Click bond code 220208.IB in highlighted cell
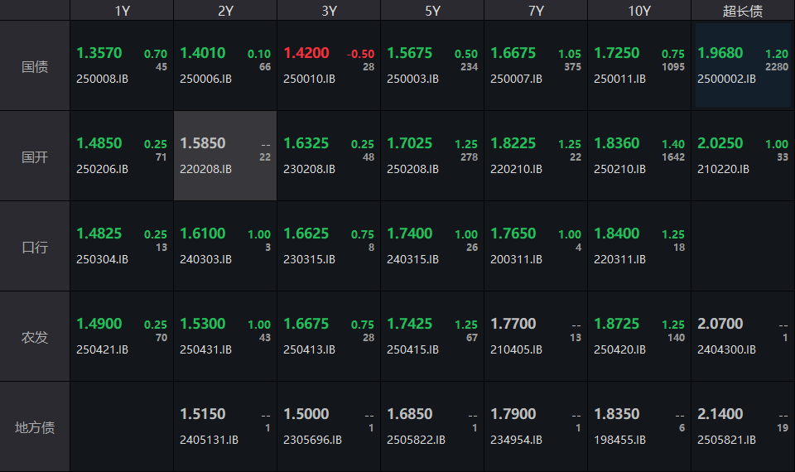Viewport: 795px width, 472px height. click(x=205, y=169)
